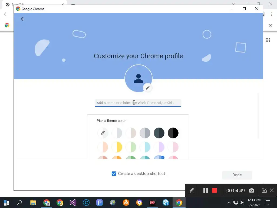Close the recorder toolbar
The width and height of the screenshot is (277, 208).
coord(272,190)
